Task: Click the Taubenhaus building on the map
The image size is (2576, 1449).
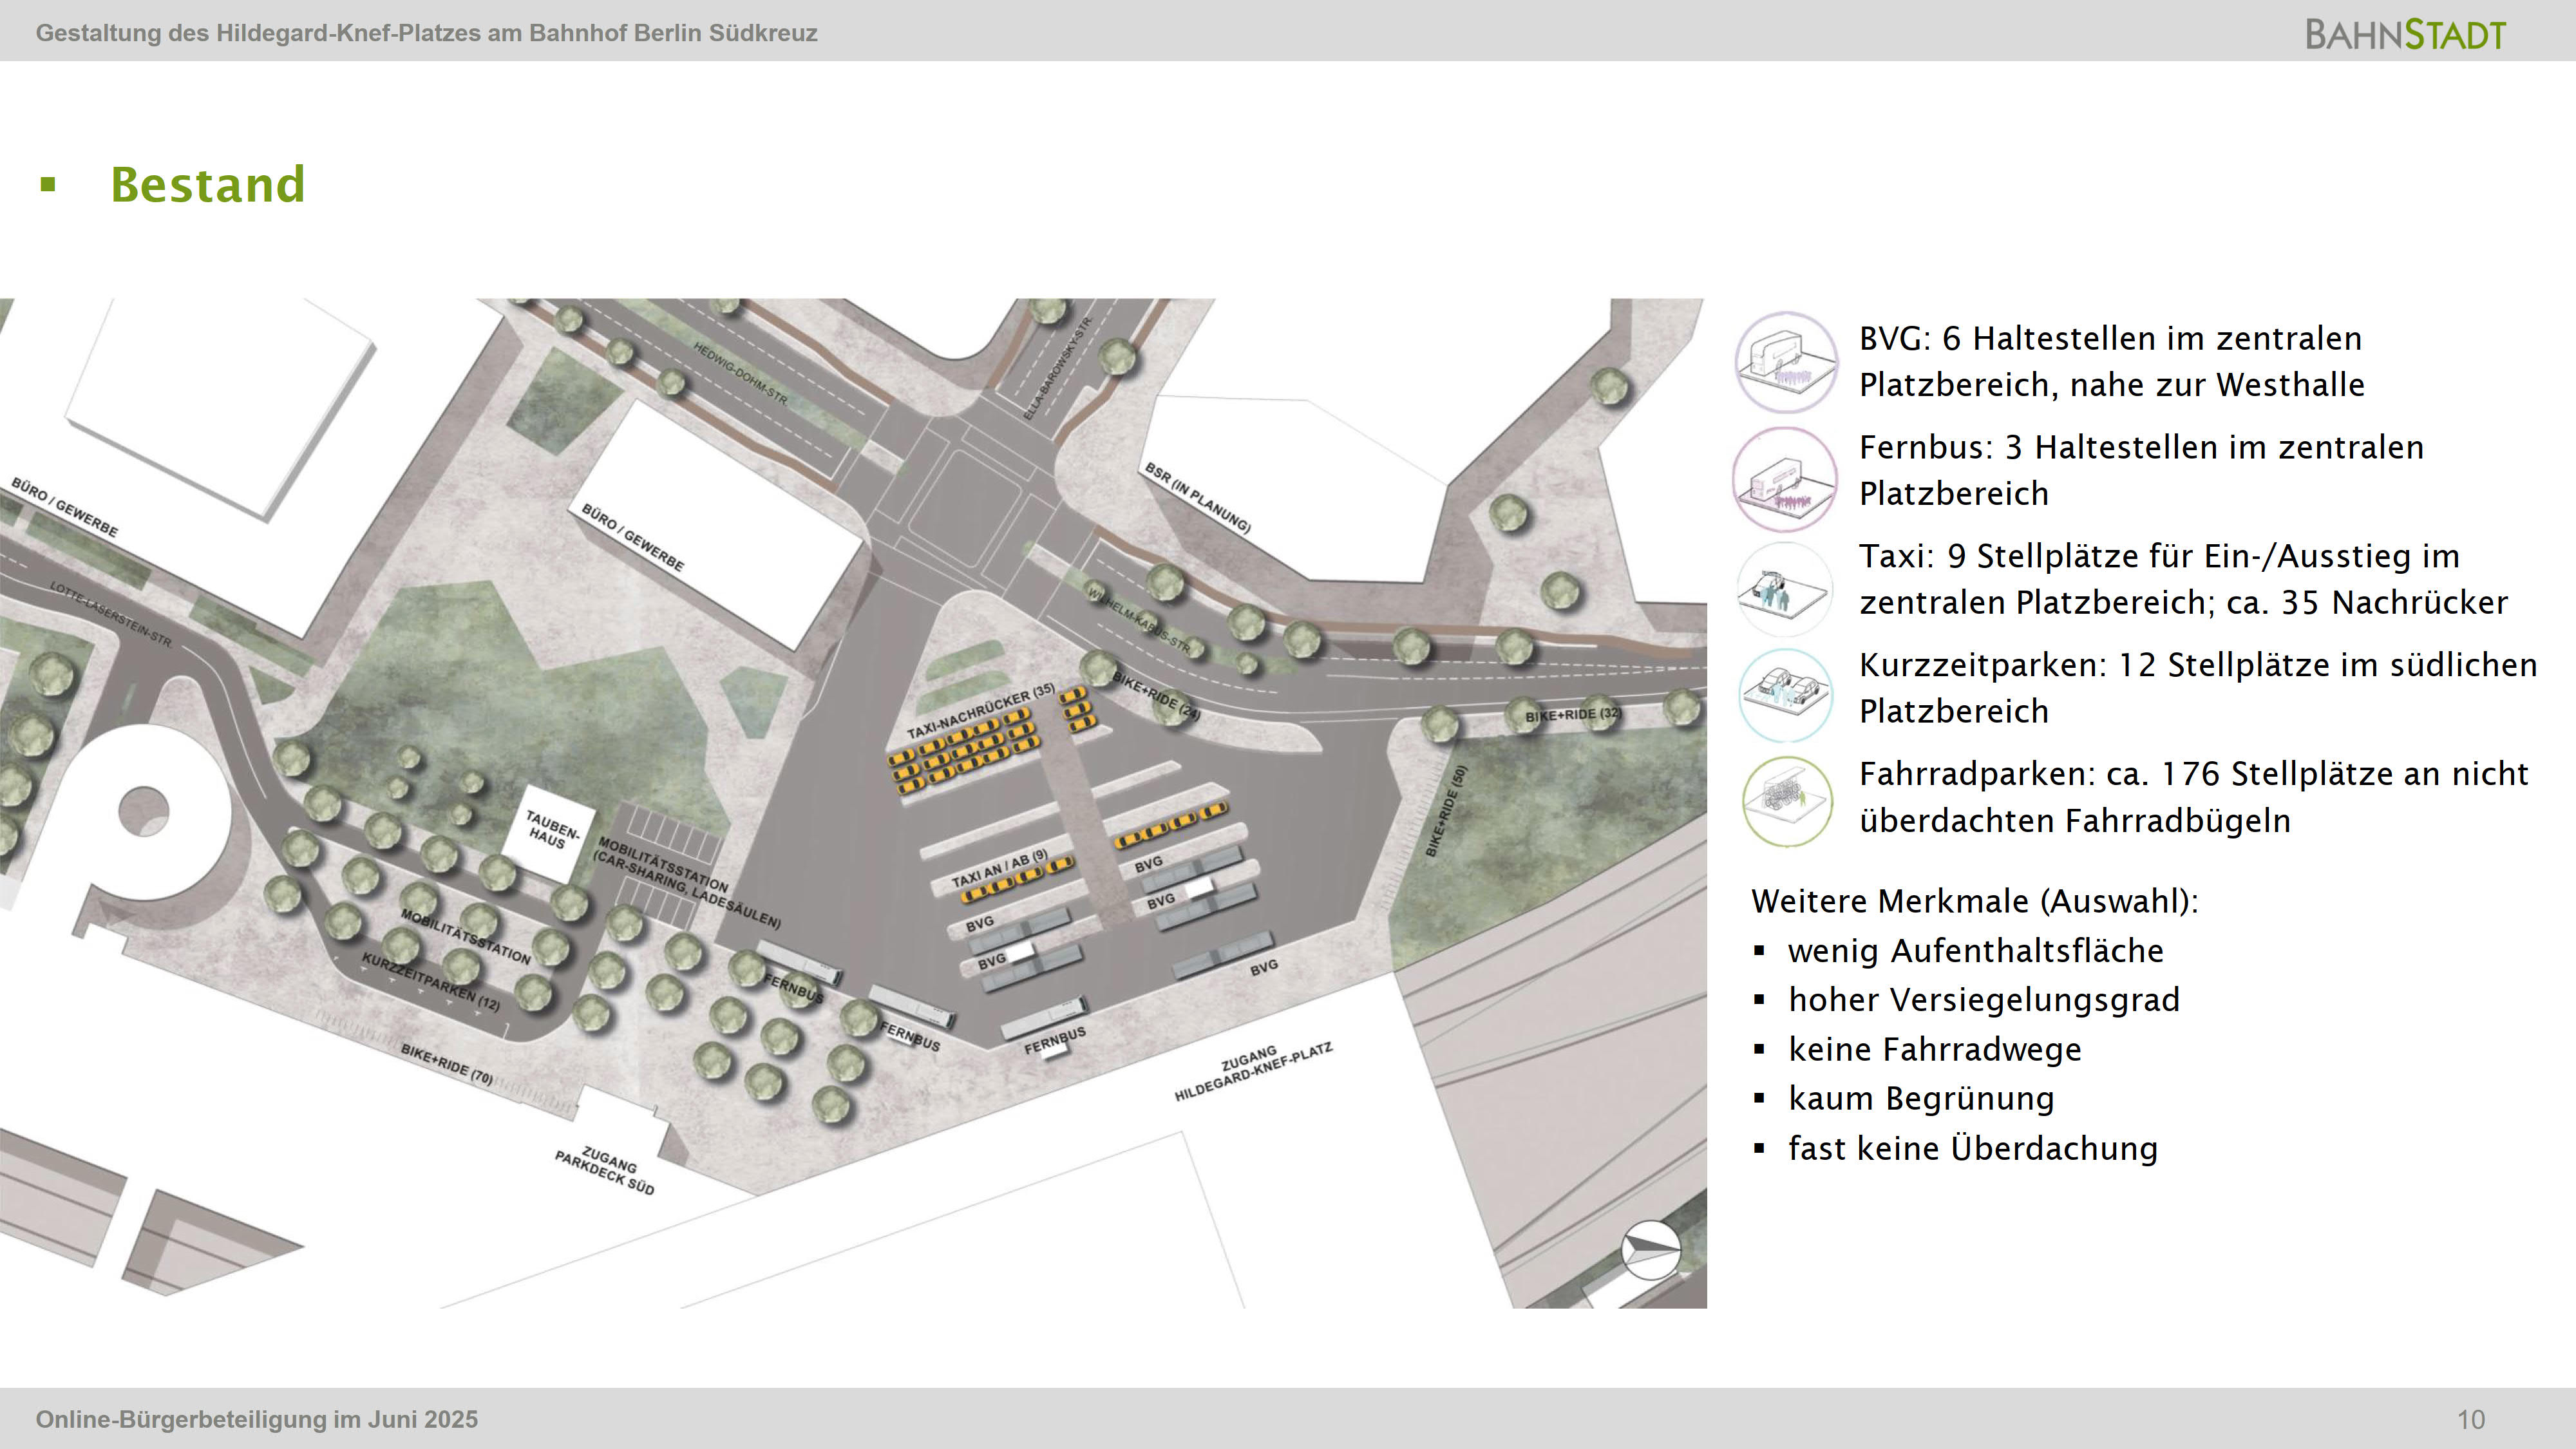Action: pos(549,832)
